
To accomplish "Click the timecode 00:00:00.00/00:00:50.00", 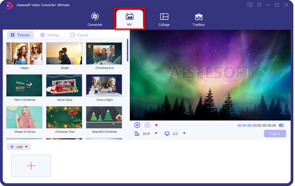I will 257,125.
